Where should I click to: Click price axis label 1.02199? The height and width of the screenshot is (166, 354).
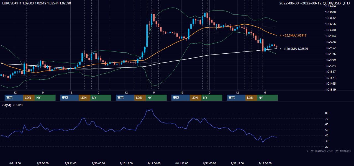(331, 60)
